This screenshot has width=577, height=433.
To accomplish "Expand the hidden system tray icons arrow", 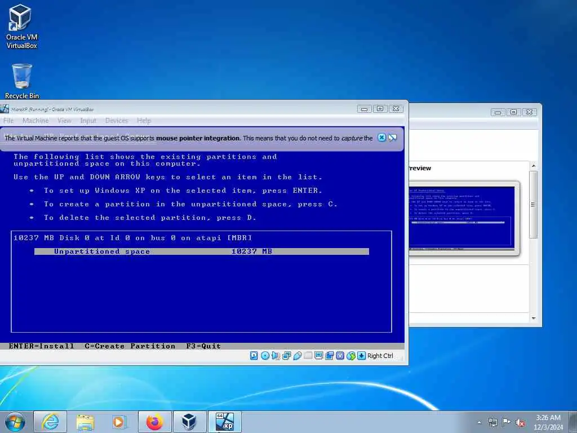I will pos(479,422).
